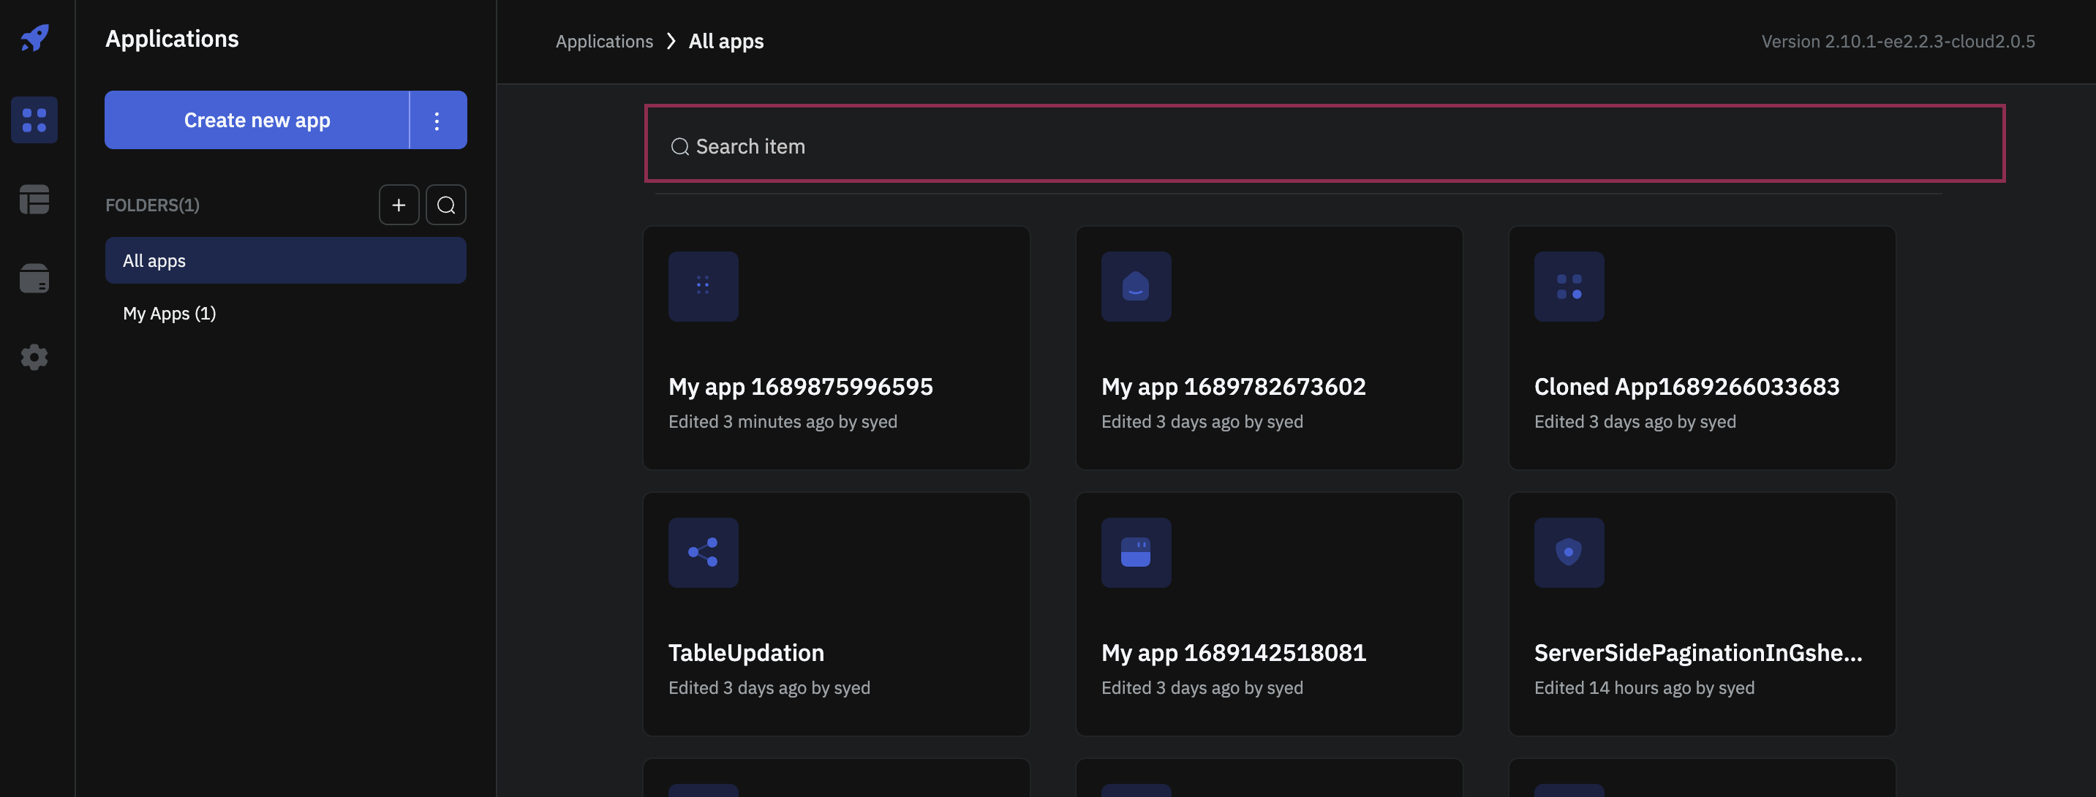Screen dimensions: 2096x797
Task: Open folder search with magnifier icon
Action: coord(445,204)
